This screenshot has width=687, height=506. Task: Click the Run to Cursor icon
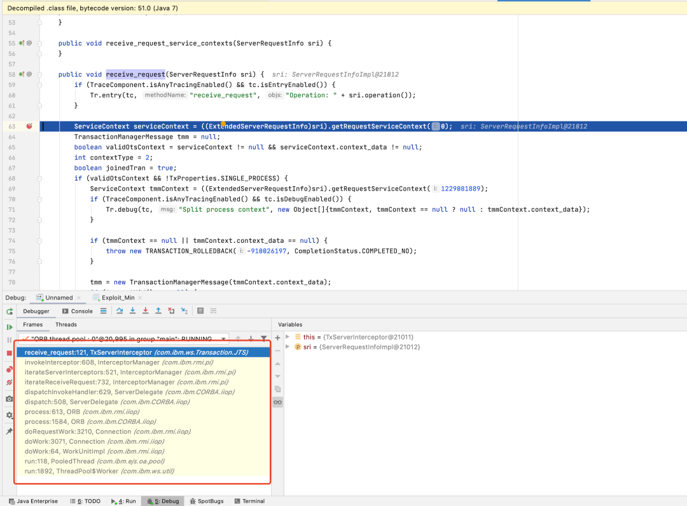point(184,311)
